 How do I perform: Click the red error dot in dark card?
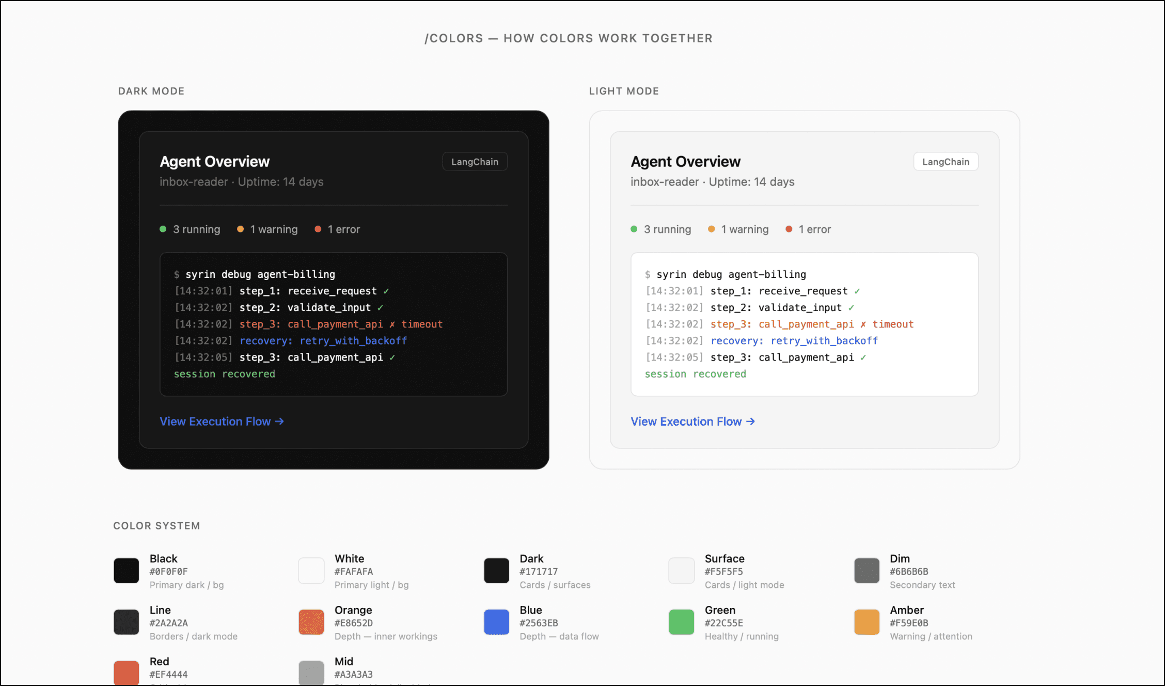[x=318, y=229]
